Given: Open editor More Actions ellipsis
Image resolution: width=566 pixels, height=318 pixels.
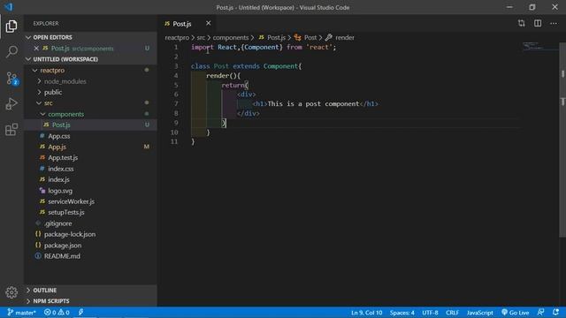Looking at the screenshot, I should tap(554, 24).
